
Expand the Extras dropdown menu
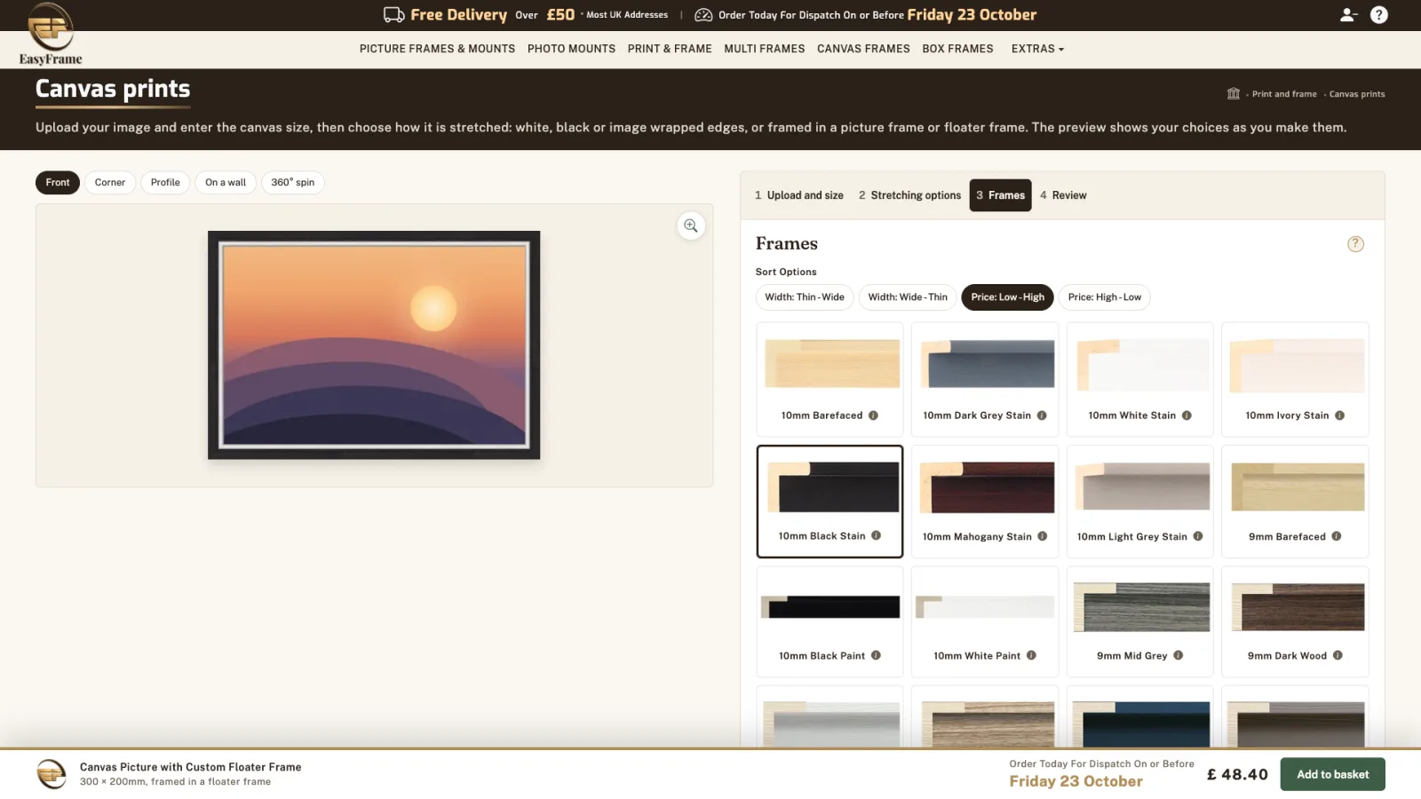pos(1037,49)
